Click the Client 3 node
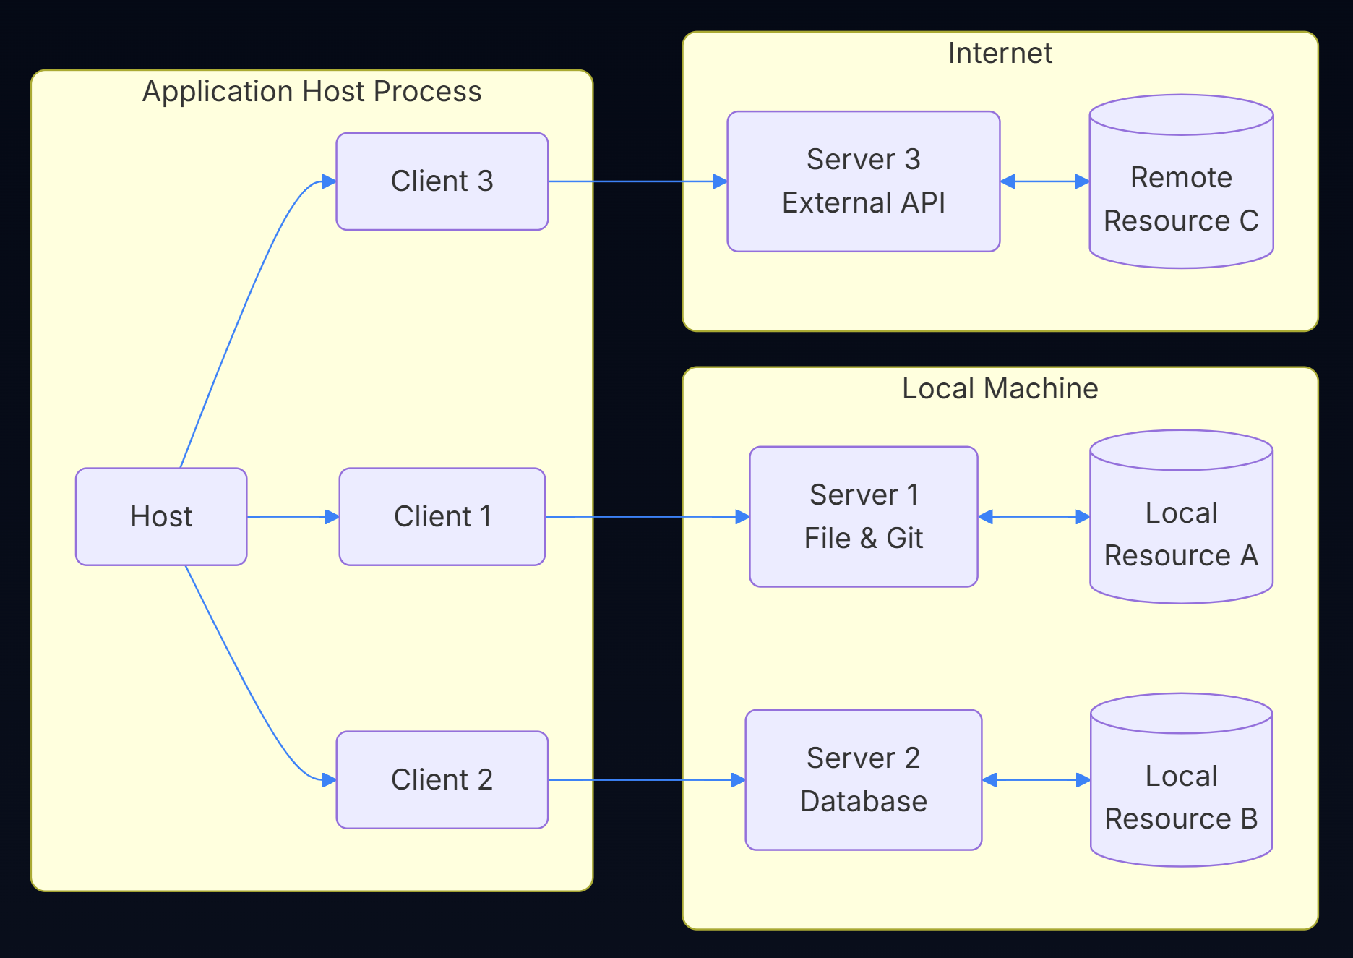This screenshot has width=1353, height=958. [442, 181]
